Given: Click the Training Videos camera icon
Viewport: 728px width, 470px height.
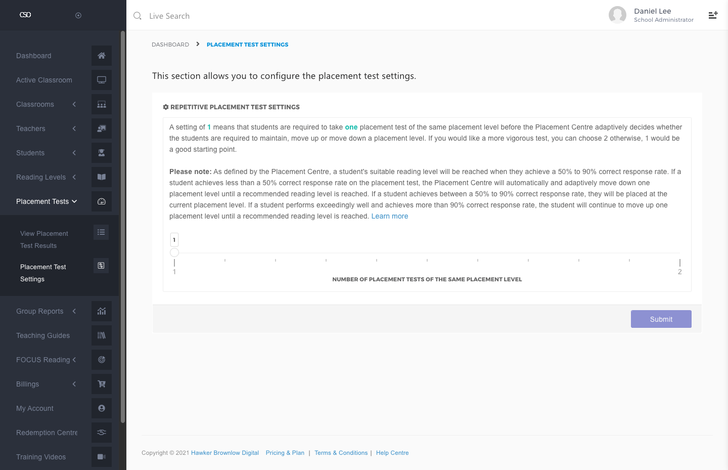Looking at the screenshot, I should 102,457.
